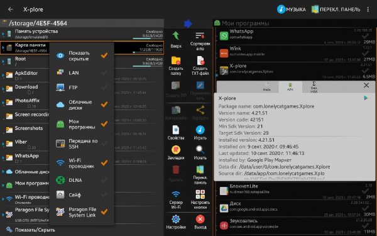Toggle Paragon File System Link checkmark
The height and width of the screenshot is (236, 377).
[x=104, y=212]
